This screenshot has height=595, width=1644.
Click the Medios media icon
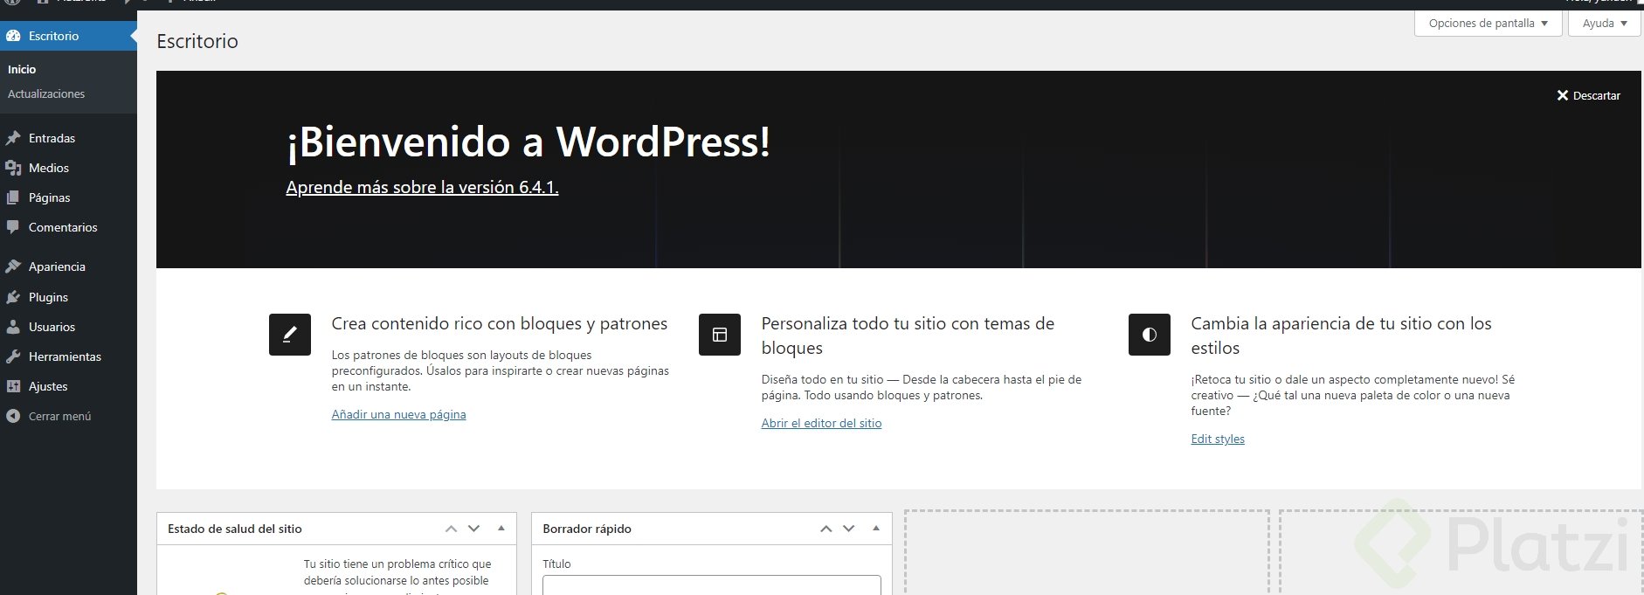pos(13,168)
